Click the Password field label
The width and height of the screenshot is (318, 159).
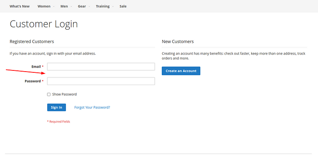[33, 81]
